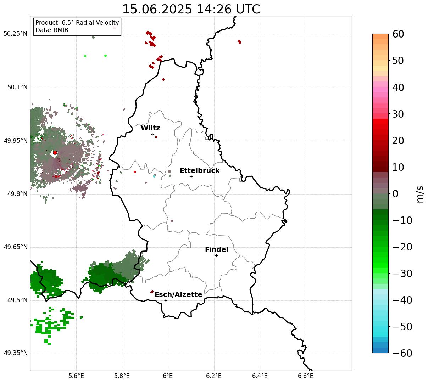Image resolution: width=428 pixels, height=383 pixels.
Task: Click the 'Data: RMIB' text
Action: pyautogui.click(x=52, y=30)
